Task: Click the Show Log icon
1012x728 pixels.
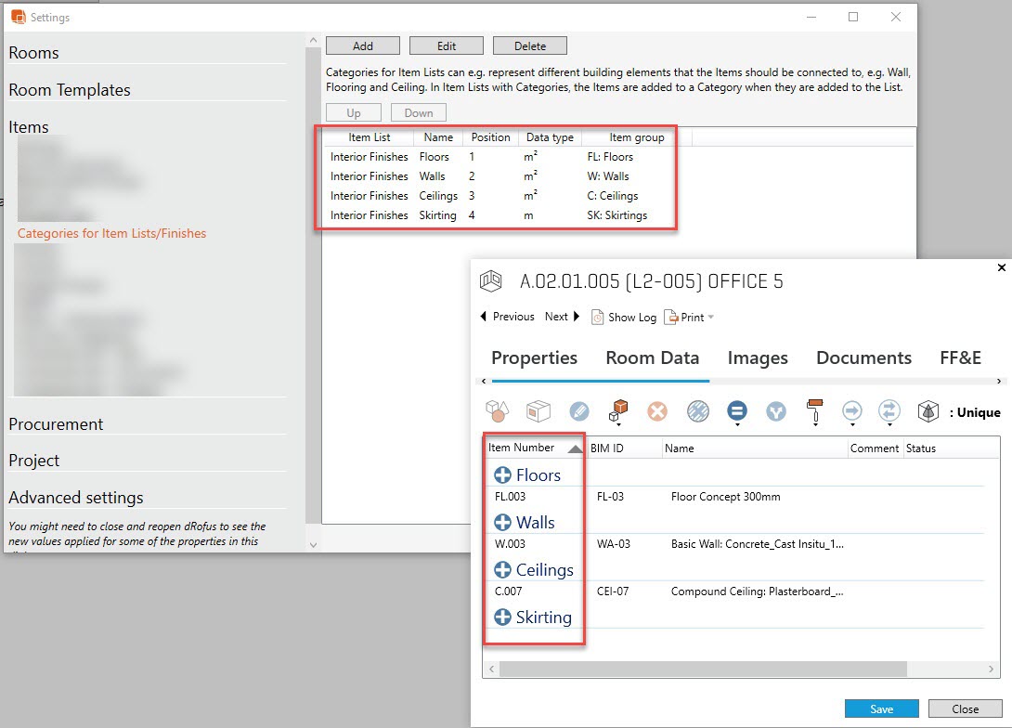Action: click(x=598, y=318)
